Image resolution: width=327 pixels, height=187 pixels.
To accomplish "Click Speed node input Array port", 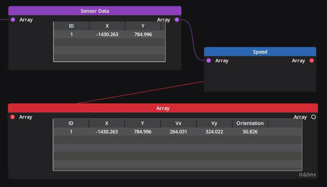I will pos(209,60).
